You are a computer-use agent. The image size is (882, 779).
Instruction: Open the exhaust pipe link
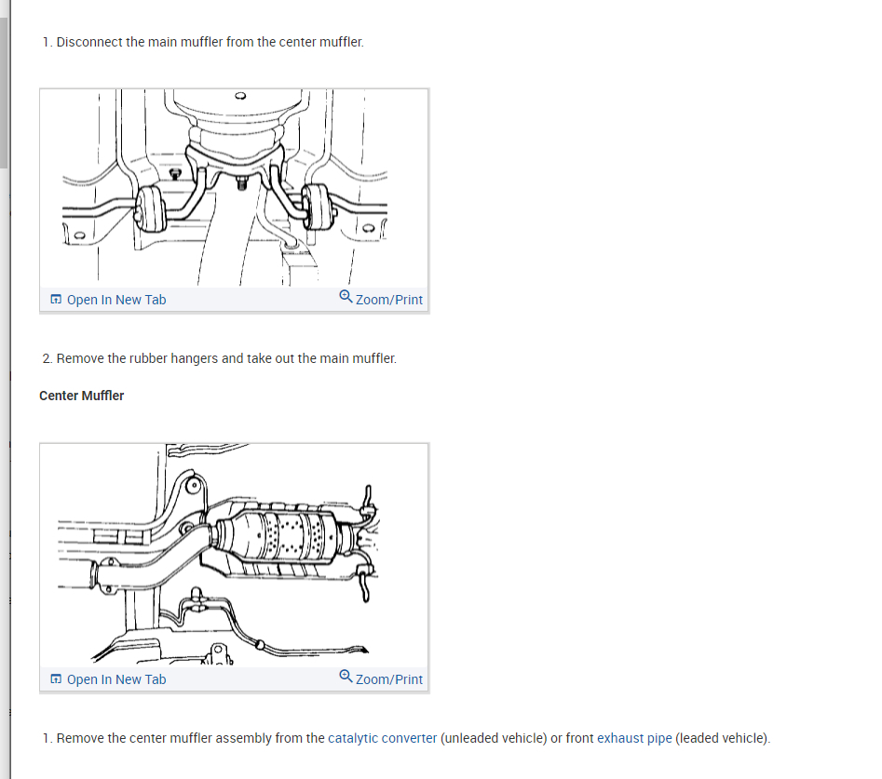634,738
